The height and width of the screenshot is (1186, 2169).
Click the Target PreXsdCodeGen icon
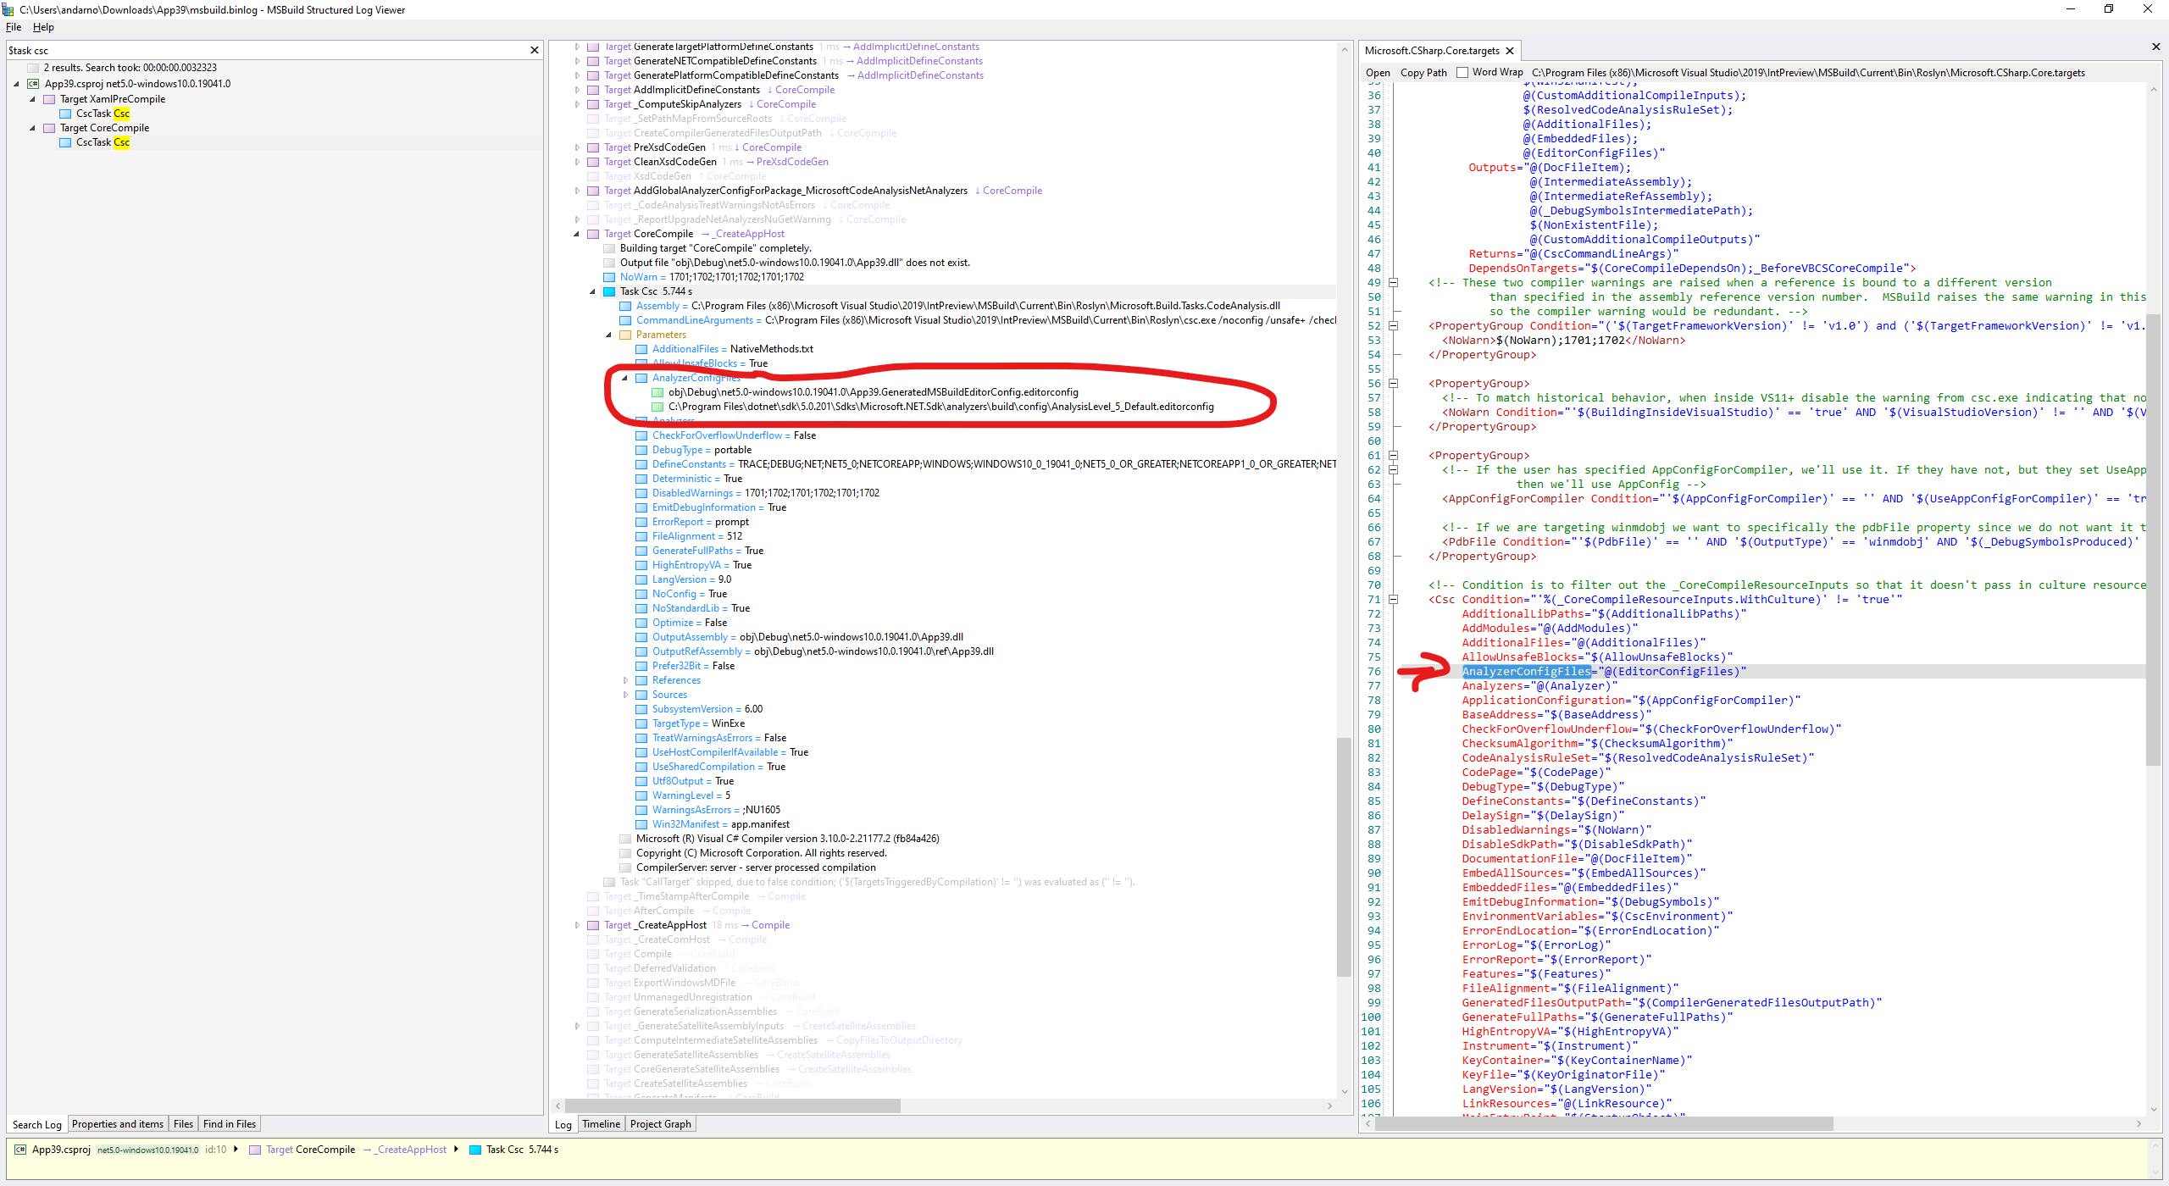coord(593,147)
